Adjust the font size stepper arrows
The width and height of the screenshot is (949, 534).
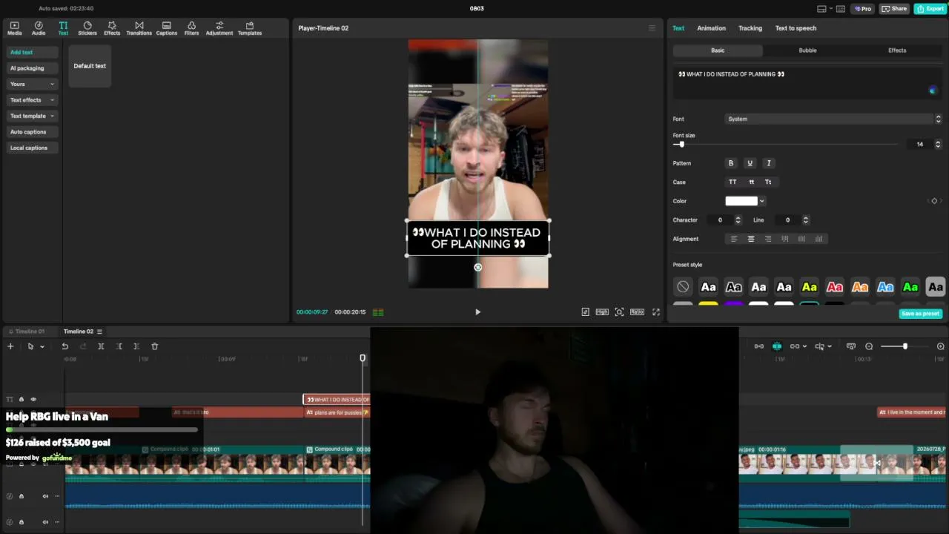938,144
